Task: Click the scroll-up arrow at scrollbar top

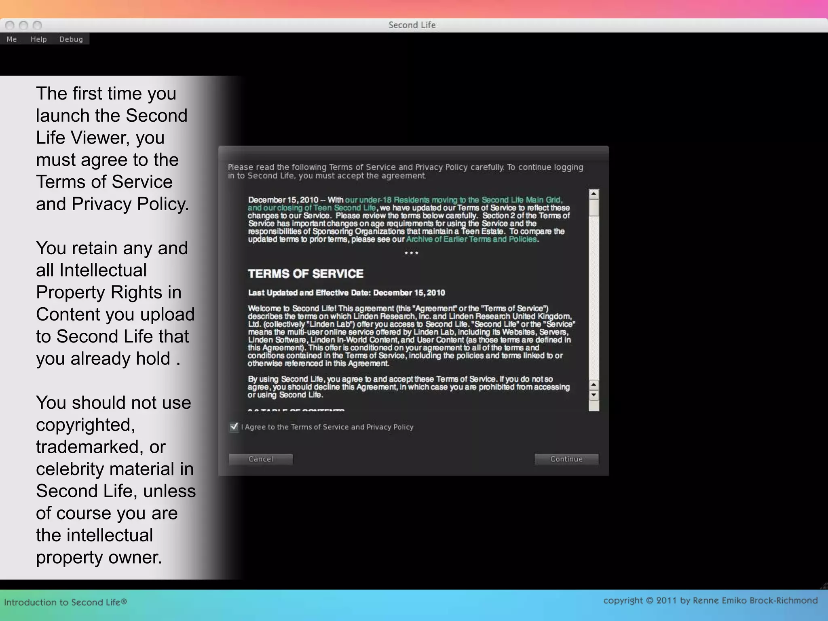Action: point(594,194)
